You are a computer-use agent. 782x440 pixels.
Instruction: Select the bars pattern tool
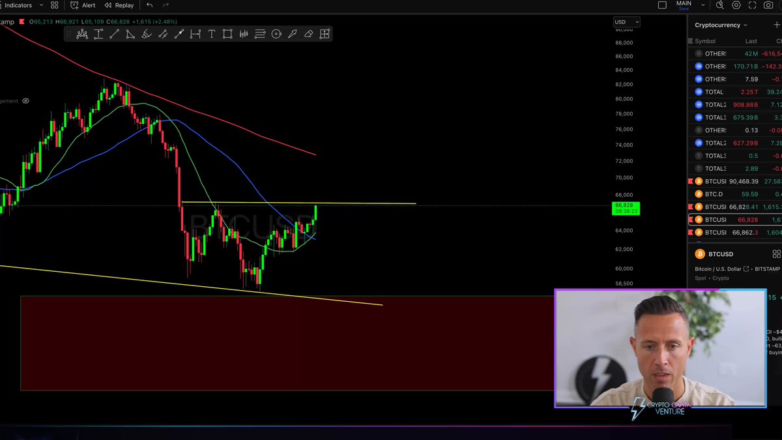[244, 34]
